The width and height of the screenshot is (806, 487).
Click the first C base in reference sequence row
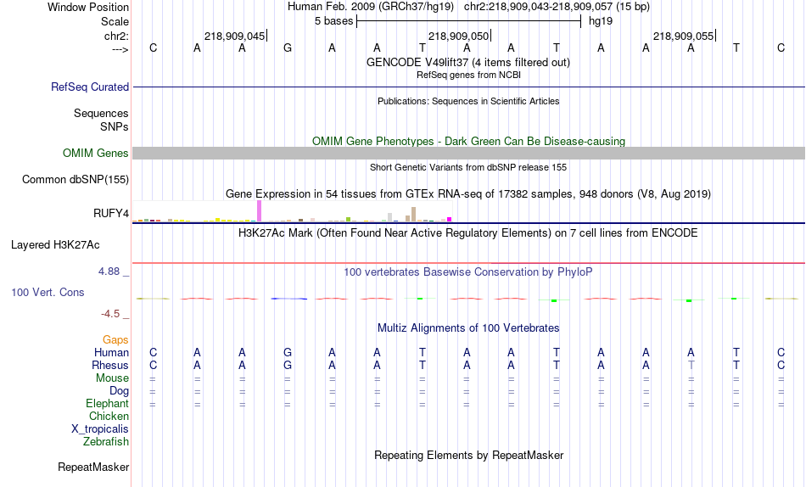tap(153, 48)
